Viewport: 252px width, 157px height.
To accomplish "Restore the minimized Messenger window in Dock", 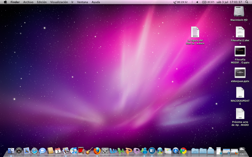I will [219, 151].
